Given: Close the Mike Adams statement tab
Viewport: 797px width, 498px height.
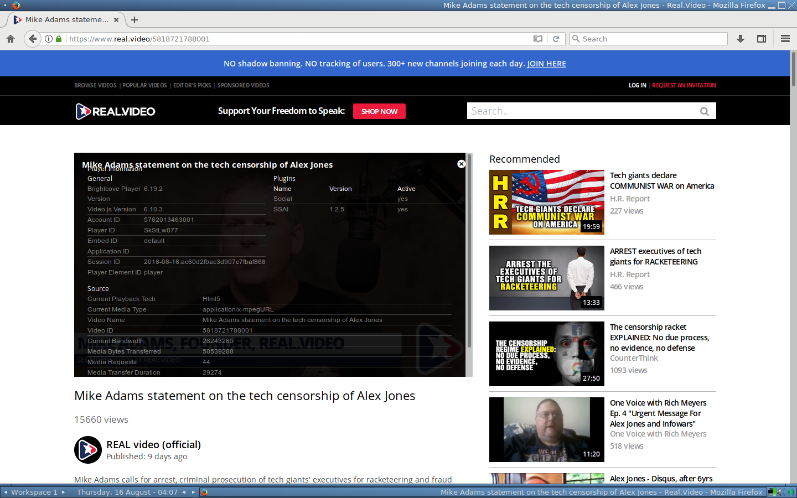Looking at the screenshot, I should 116,19.
